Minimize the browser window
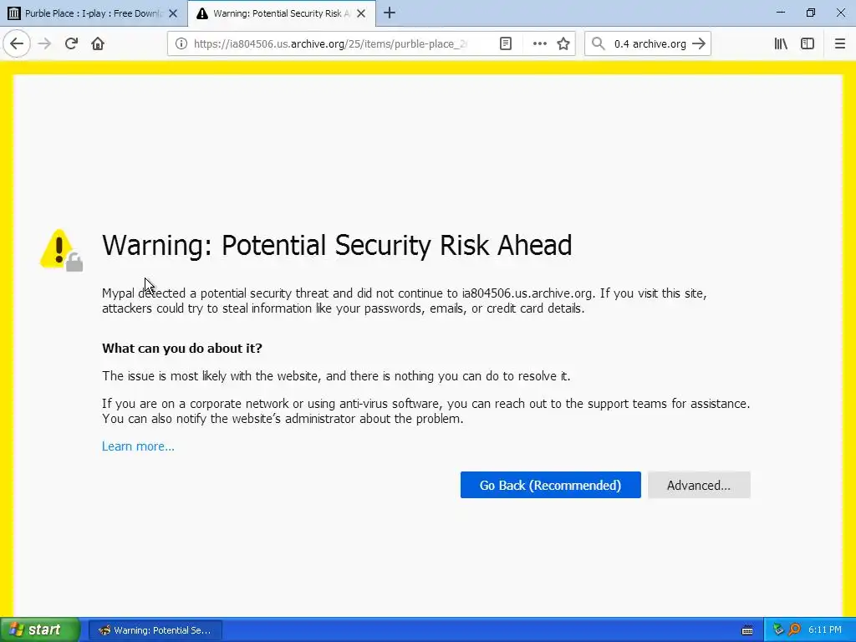The width and height of the screenshot is (856, 642). (781, 13)
